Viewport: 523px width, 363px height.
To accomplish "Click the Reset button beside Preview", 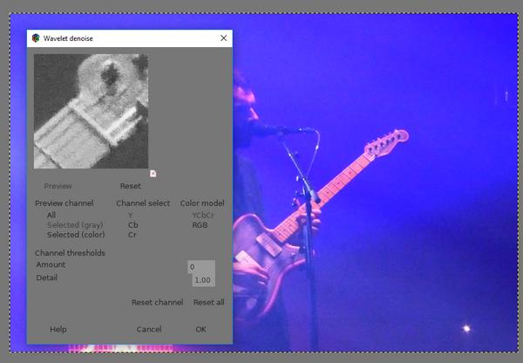I will click(131, 186).
